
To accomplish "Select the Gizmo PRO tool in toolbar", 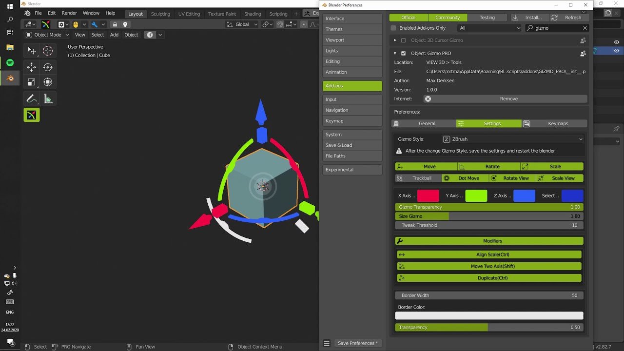I will click(32, 115).
